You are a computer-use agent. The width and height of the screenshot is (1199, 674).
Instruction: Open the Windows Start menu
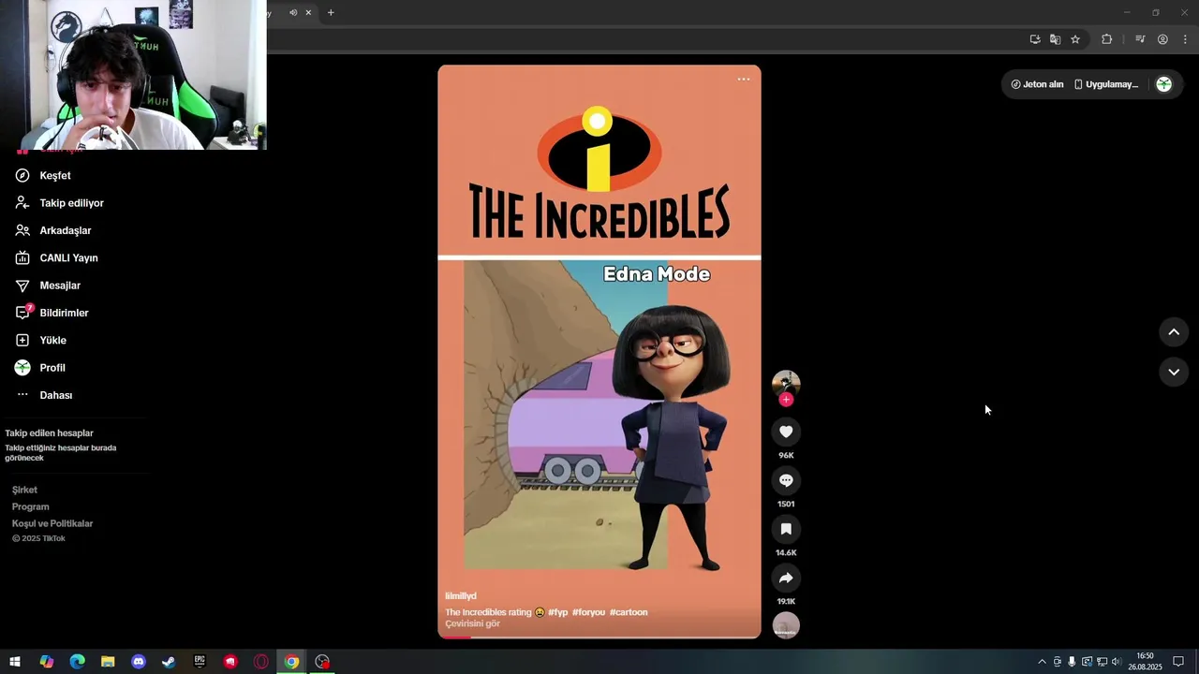click(x=15, y=662)
